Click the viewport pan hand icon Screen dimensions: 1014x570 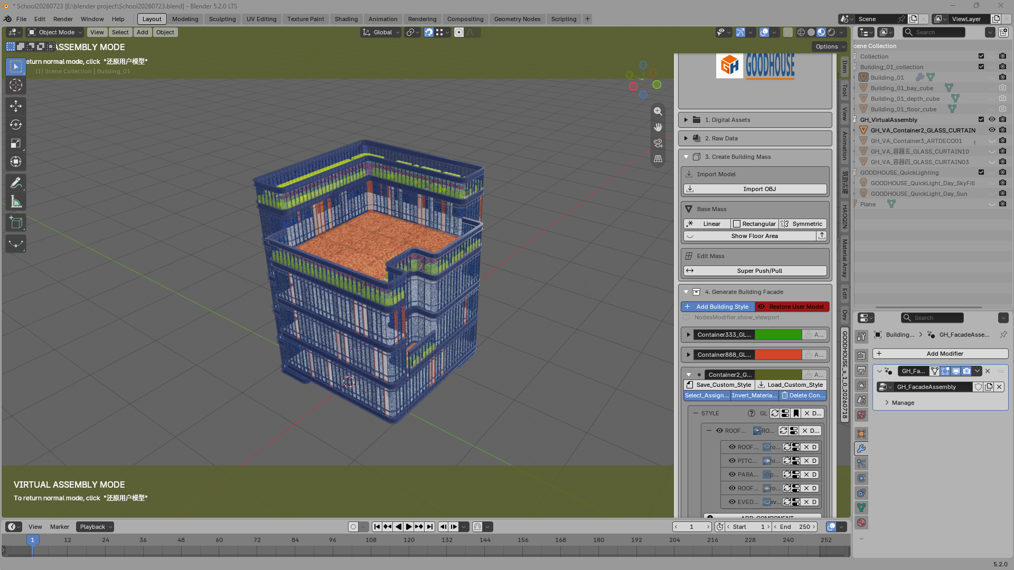tap(658, 127)
